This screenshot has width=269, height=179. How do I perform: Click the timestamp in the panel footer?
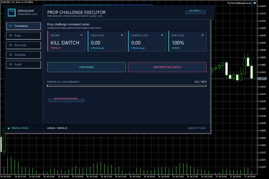point(197,128)
